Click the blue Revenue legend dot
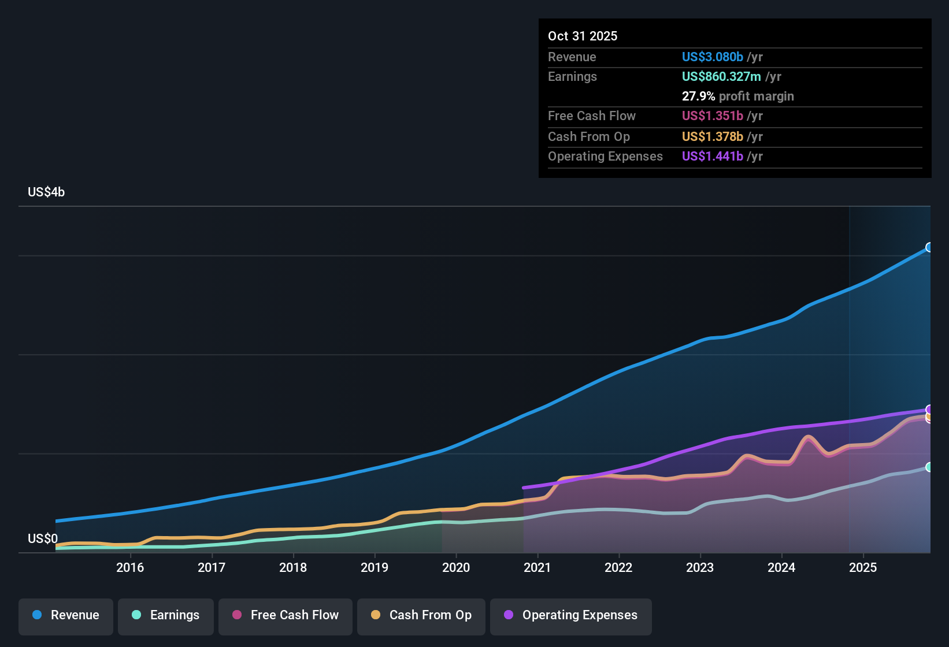The width and height of the screenshot is (949, 647). pos(37,615)
